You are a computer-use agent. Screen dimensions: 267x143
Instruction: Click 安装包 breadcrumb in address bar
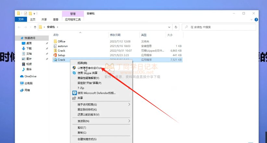(51, 27)
